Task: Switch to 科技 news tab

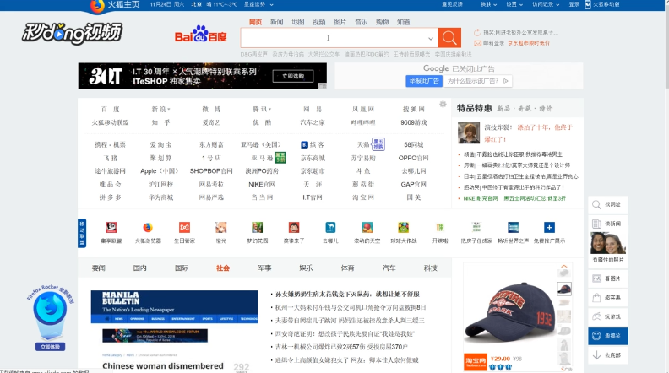Action: click(x=431, y=268)
